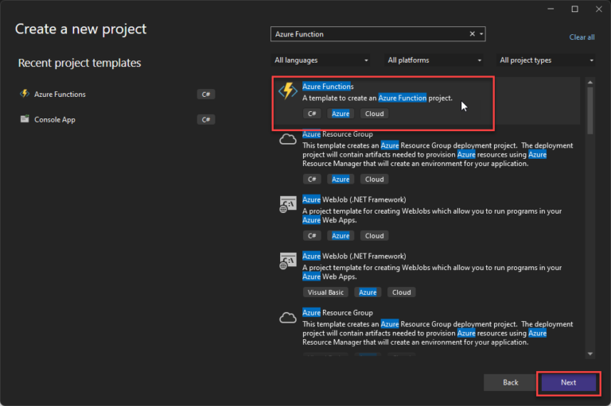Clear search text with the X icon
This screenshot has height=406, width=611.
472,34
